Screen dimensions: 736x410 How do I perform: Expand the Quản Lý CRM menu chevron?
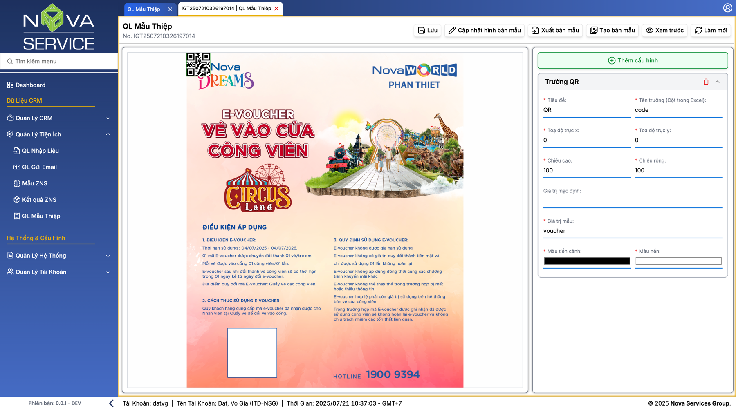click(108, 118)
